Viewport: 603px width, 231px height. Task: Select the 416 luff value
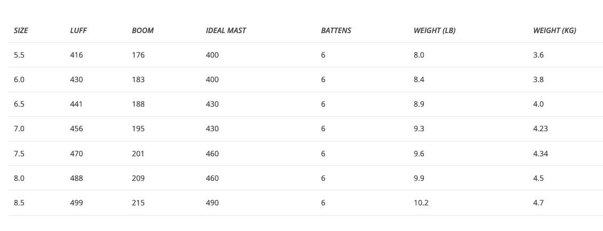pyautogui.click(x=76, y=55)
